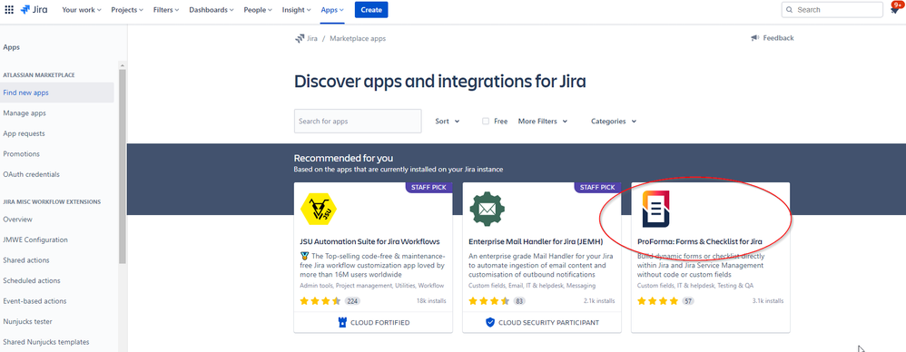Open JSU Automation Suite for Jira Workflows title

tap(369, 241)
